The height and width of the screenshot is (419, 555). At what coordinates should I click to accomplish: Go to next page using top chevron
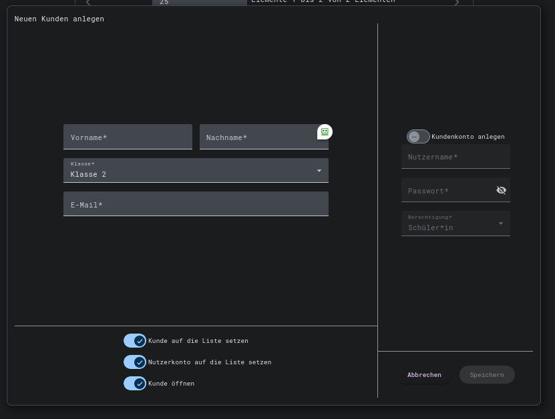click(x=457, y=3)
